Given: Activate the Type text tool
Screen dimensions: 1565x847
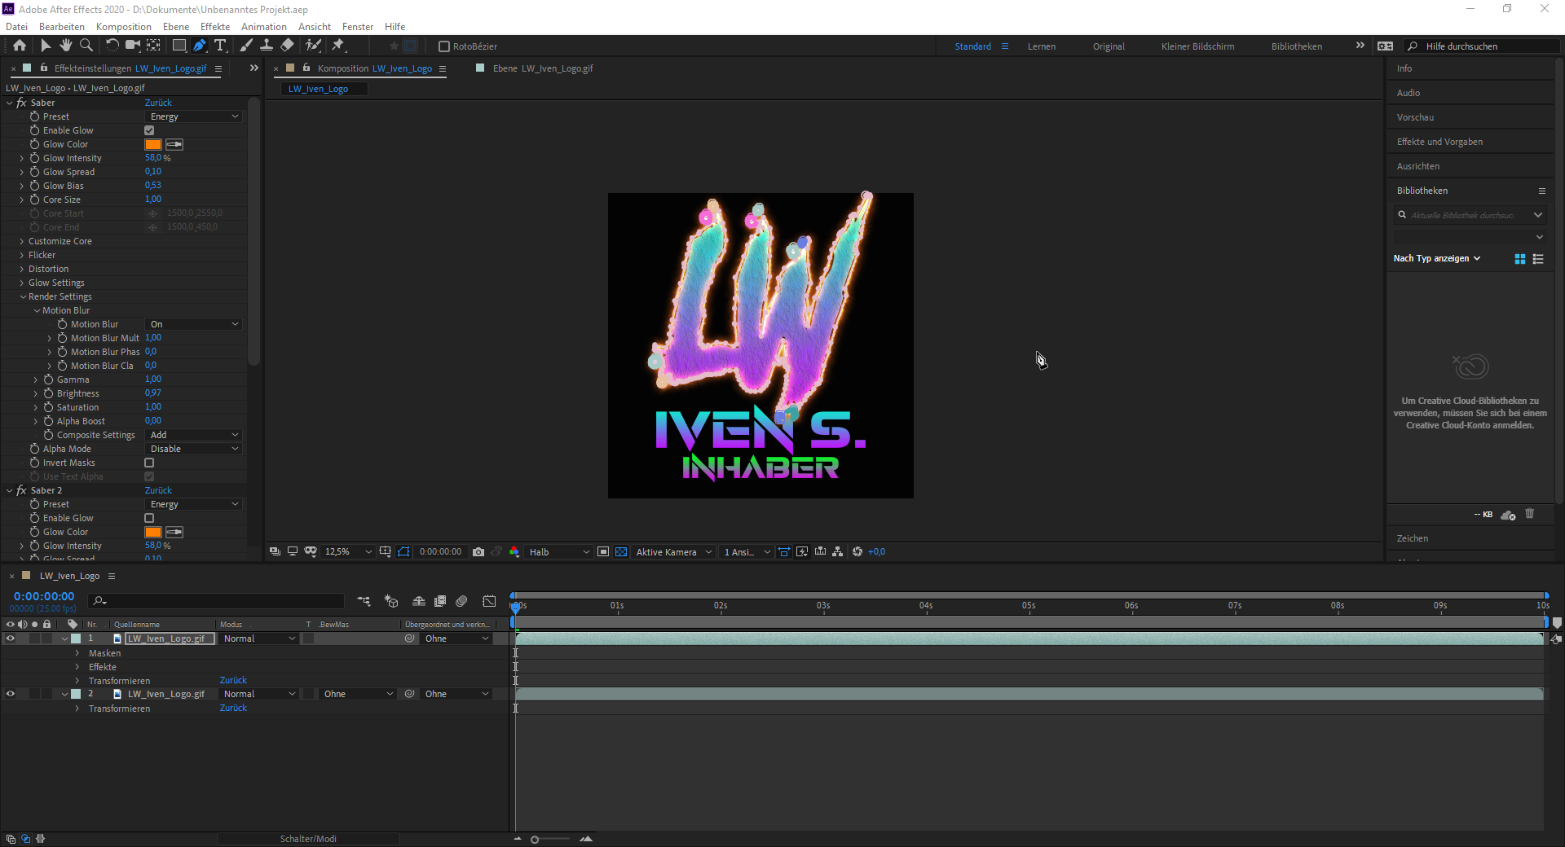Looking at the screenshot, I should (x=220, y=46).
